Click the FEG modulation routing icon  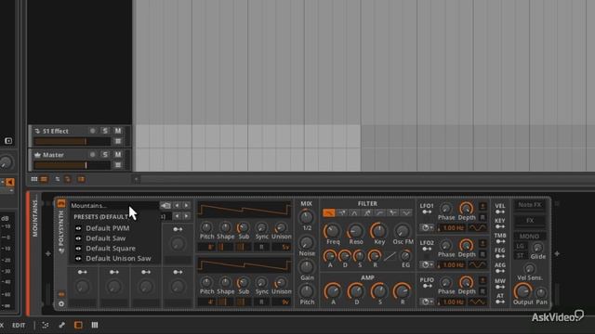coord(500,256)
